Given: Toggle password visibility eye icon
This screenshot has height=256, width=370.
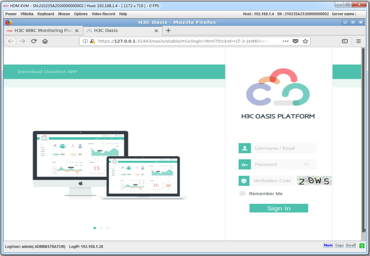Looking at the screenshot, I should coord(306,164).
